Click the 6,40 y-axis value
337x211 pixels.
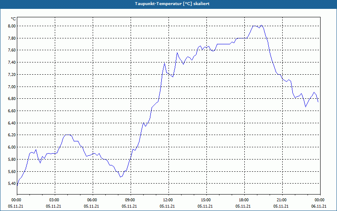coord(12,123)
